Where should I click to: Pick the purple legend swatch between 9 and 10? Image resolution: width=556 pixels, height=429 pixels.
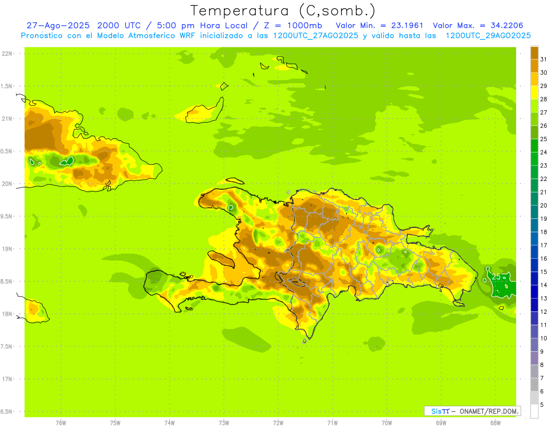pyautogui.click(x=534, y=345)
